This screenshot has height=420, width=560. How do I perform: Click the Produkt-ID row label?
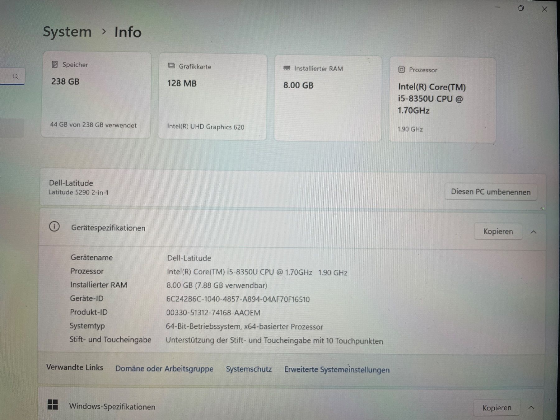tap(89, 312)
